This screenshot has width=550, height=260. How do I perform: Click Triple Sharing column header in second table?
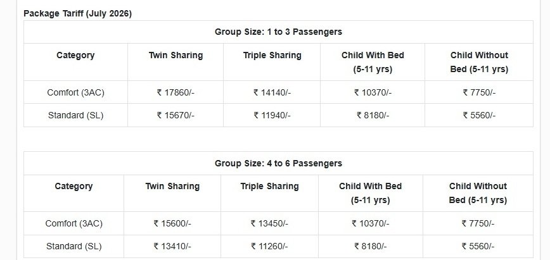click(269, 186)
